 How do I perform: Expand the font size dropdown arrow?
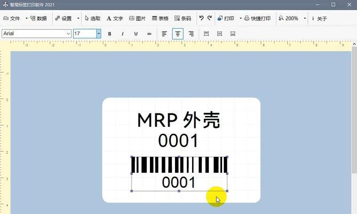(x=98, y=34)
